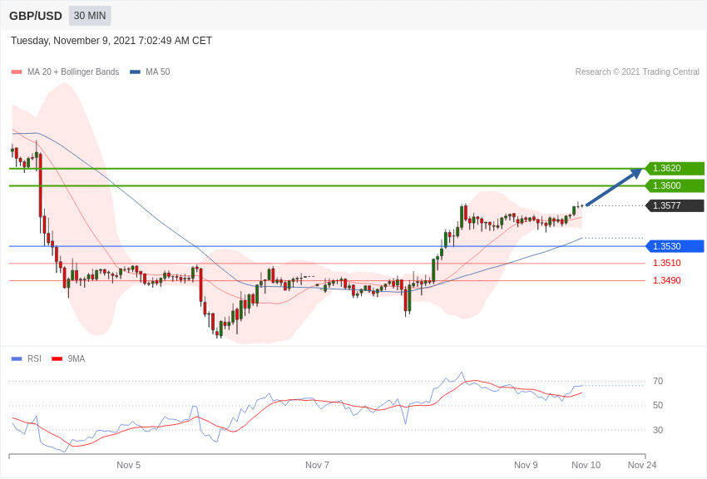
Task: Click the 1.3530 pivot price label
Action: [675, 246]
